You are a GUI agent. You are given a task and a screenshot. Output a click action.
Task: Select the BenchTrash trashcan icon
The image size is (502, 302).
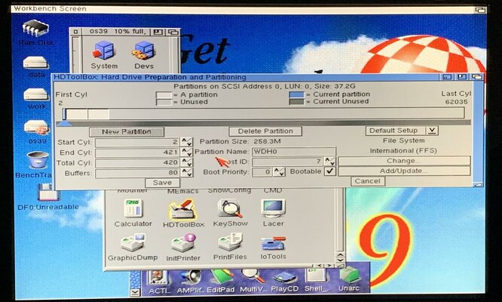[37, 162]
